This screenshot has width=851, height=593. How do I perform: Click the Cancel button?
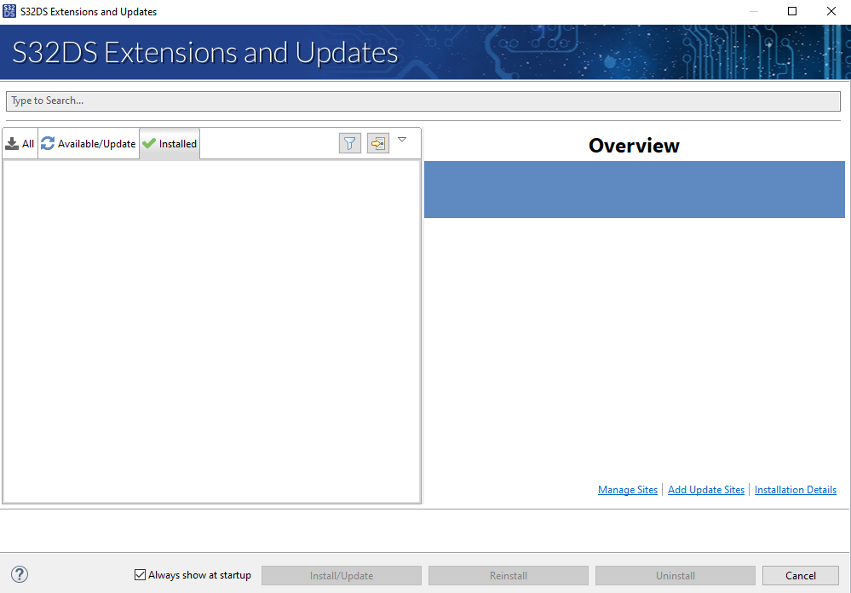click(x=801, y=576)
